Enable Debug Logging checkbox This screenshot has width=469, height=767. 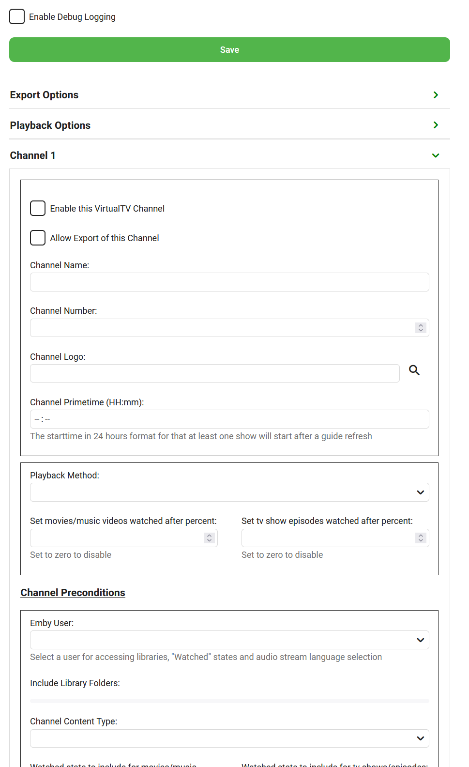point(17,16)
